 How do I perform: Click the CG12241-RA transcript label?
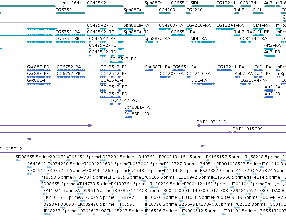230,25
